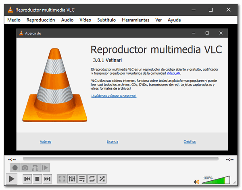Click the elapsed time label

[x=12, y=159]
